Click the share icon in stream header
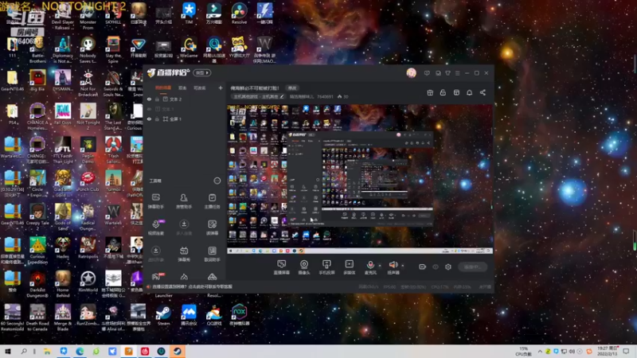Viewport: 637px width, 358px height. 483,92
